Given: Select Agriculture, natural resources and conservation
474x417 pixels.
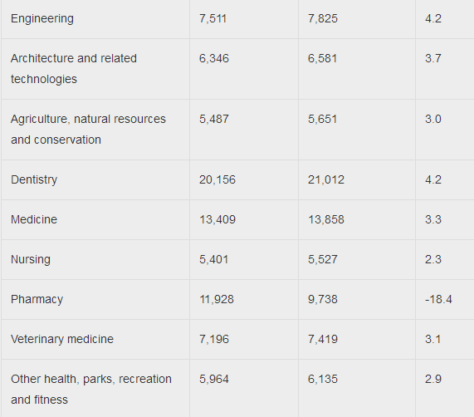Looking at the screenshot, I should coord(88,130).
